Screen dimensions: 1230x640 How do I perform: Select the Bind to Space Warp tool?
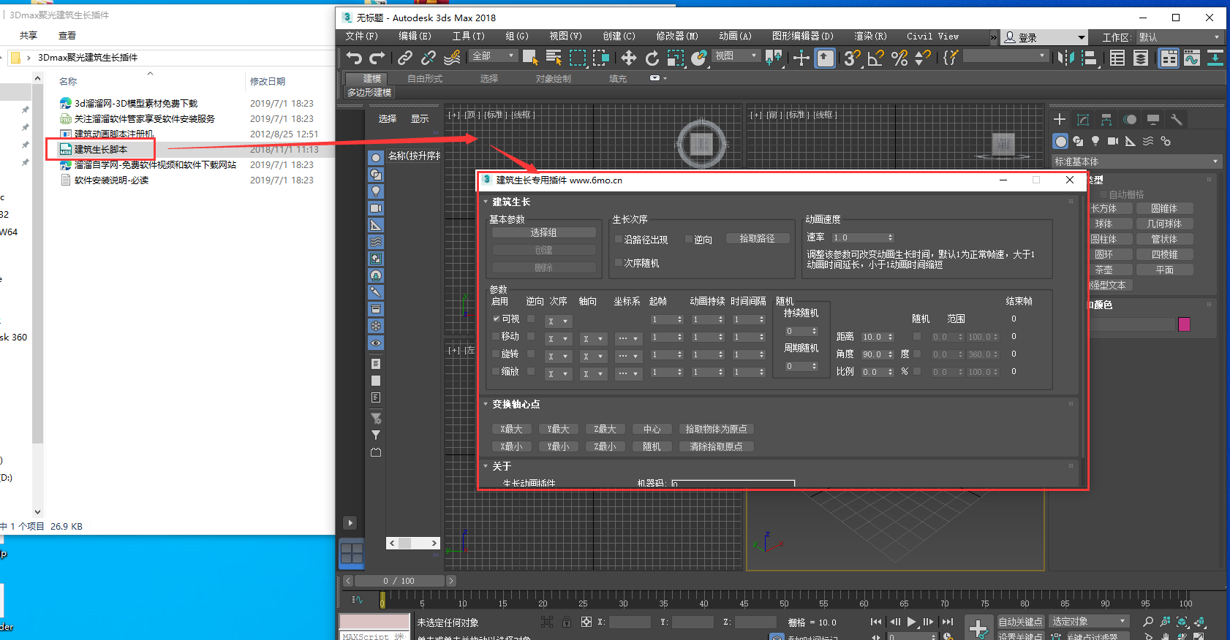coord(453,58)
